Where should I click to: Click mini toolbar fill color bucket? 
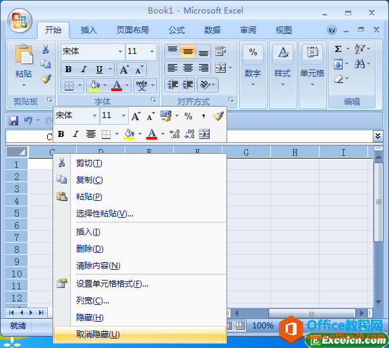click(129, 134)
